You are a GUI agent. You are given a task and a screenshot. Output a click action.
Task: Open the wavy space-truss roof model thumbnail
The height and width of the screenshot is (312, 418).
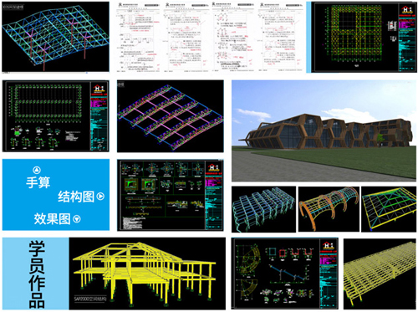coord(56,37)
